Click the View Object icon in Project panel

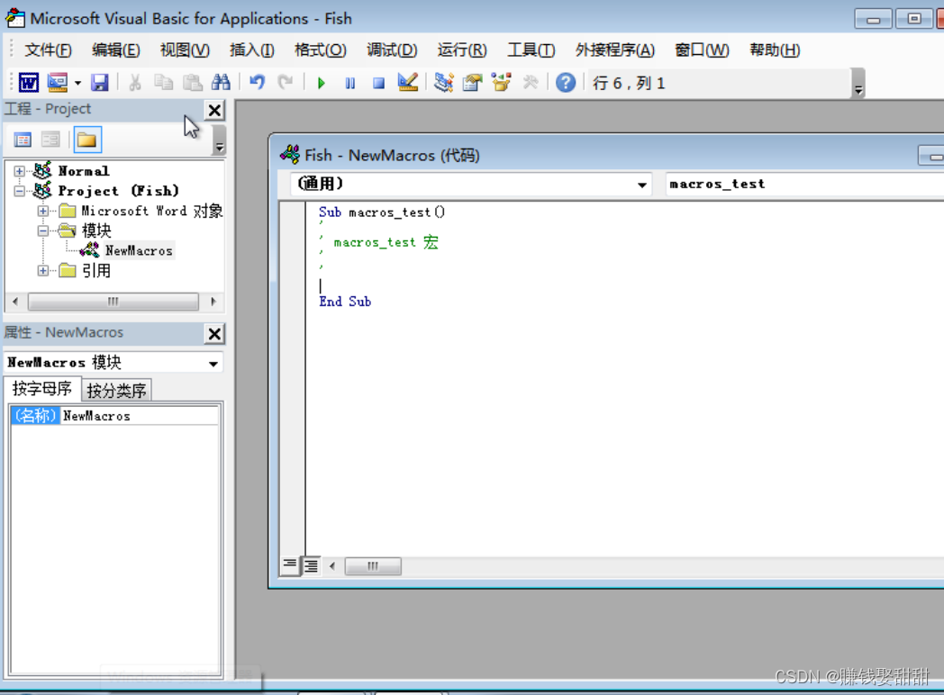50,140
